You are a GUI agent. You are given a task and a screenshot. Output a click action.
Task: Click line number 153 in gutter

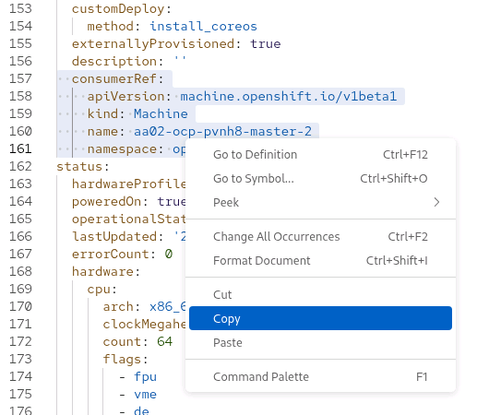pyautogui.click(x=20, y=8)
